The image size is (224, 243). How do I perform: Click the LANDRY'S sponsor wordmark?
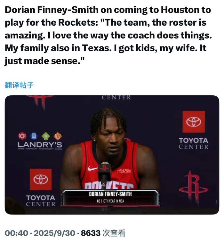coord(40,145)
